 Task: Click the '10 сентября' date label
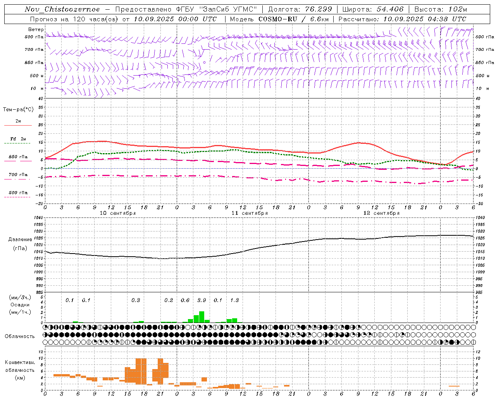[x=118, y=213]
